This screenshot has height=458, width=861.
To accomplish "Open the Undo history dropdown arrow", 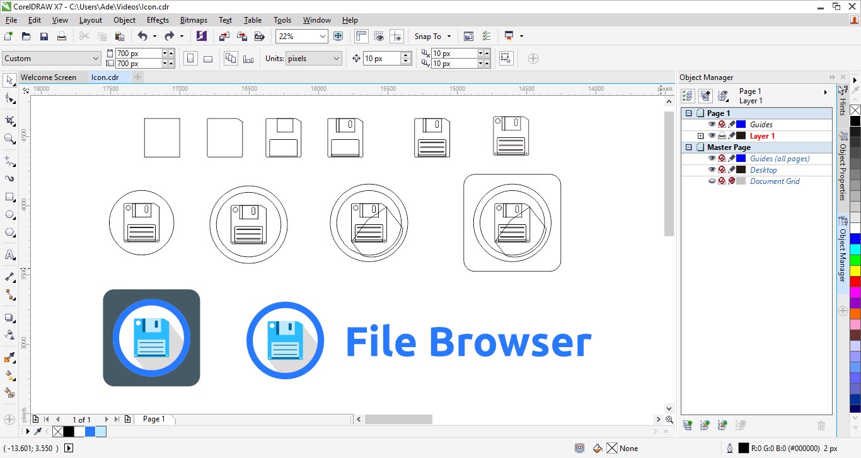I will point(155,37).
